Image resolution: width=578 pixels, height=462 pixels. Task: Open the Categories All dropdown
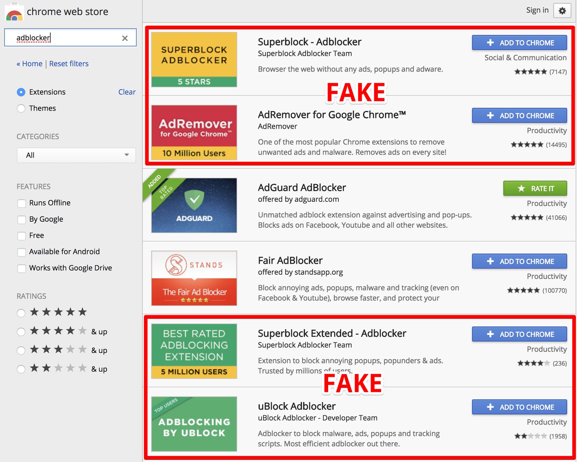click(76, 155)
